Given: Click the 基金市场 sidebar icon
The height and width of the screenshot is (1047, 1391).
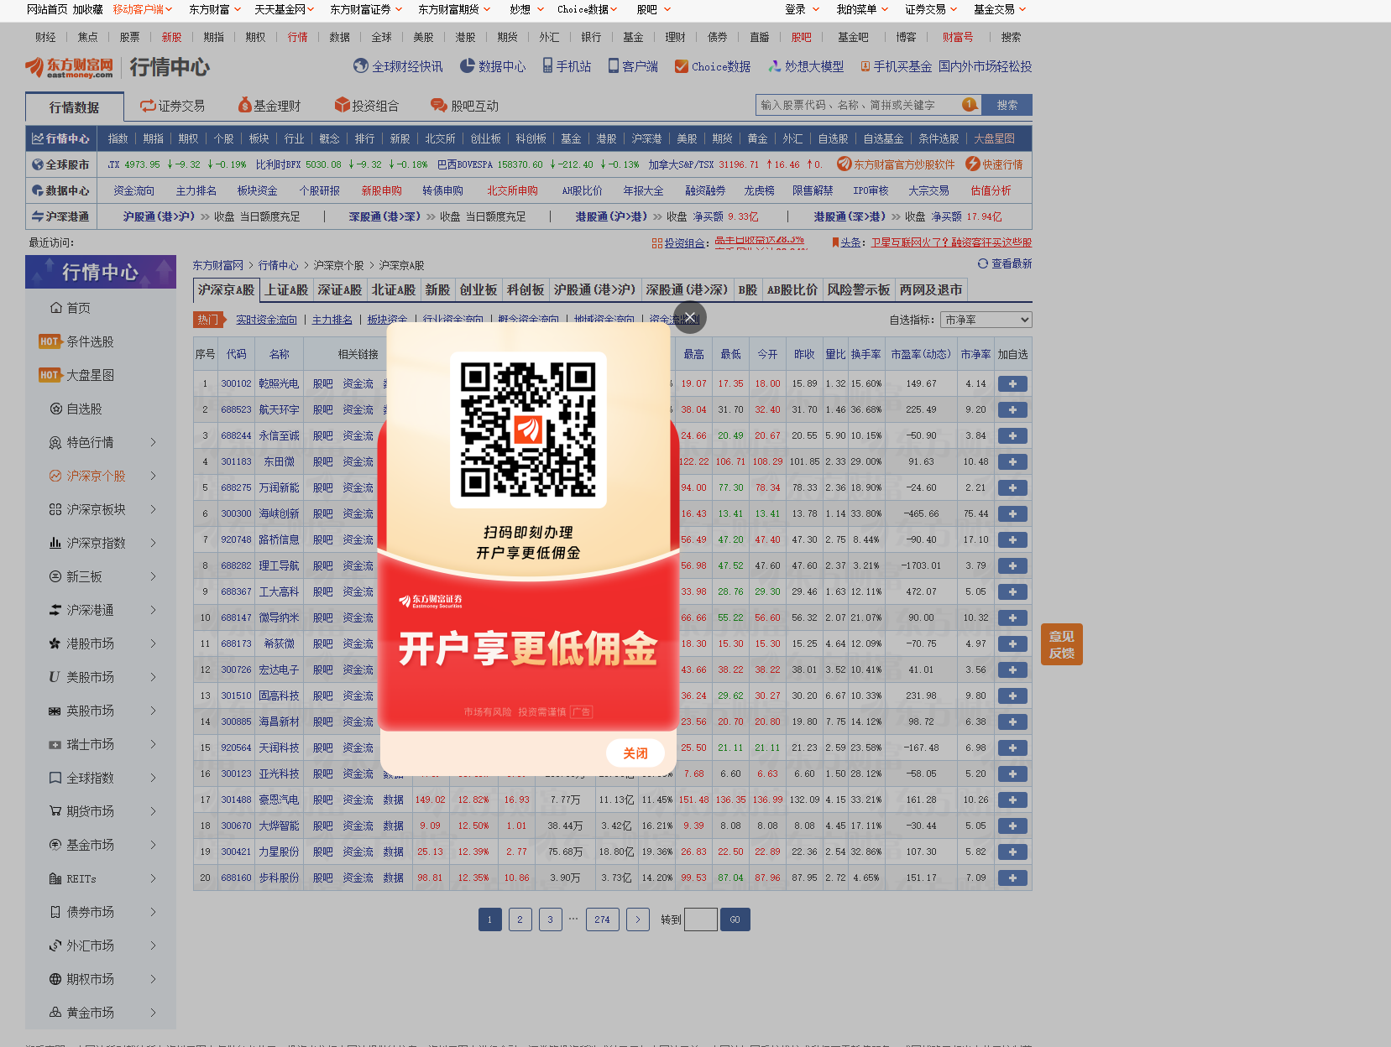Looking at the screenshot, I should (x=55, y=845).
